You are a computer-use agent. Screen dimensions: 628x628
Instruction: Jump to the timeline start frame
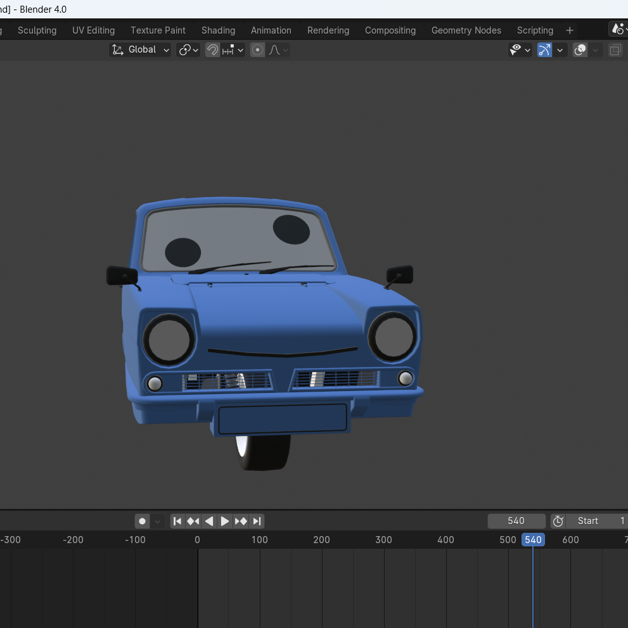177,521
